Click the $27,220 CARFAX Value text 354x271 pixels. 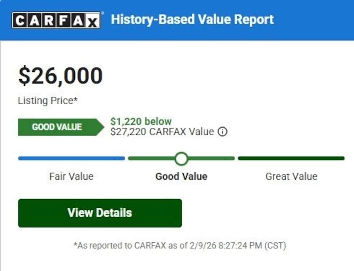click(162, 132)
